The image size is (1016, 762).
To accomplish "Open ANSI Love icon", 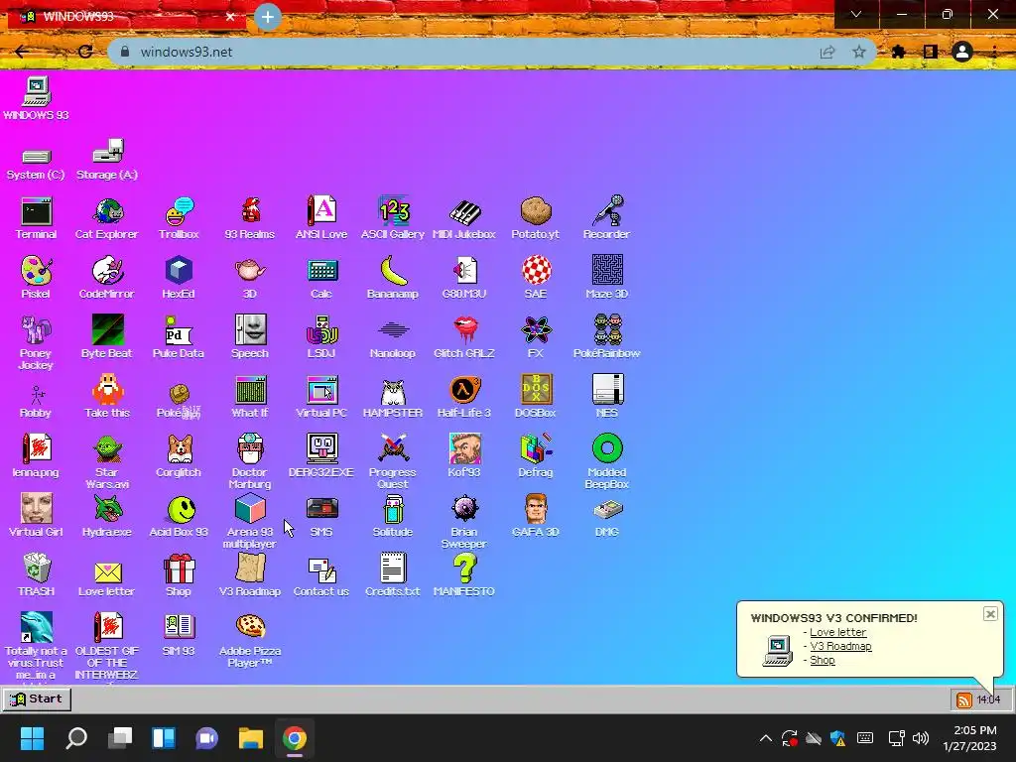I will (321, 218).
